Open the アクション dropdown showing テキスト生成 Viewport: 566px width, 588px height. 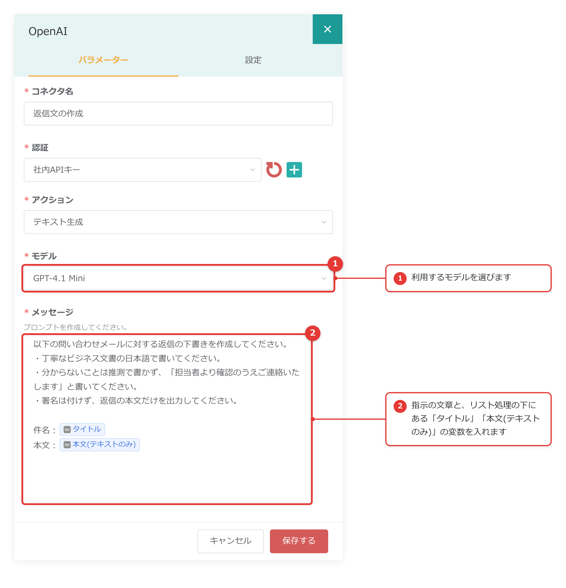178,222
